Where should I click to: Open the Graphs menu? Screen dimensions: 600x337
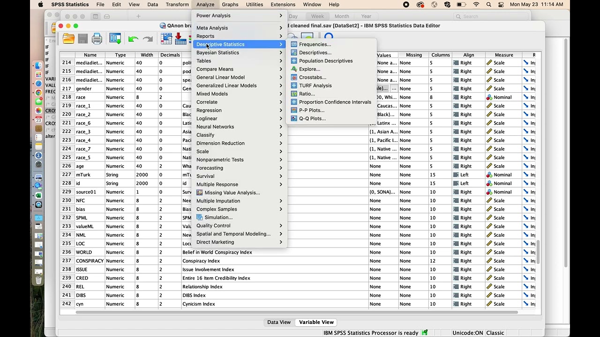tap(230, 5)
